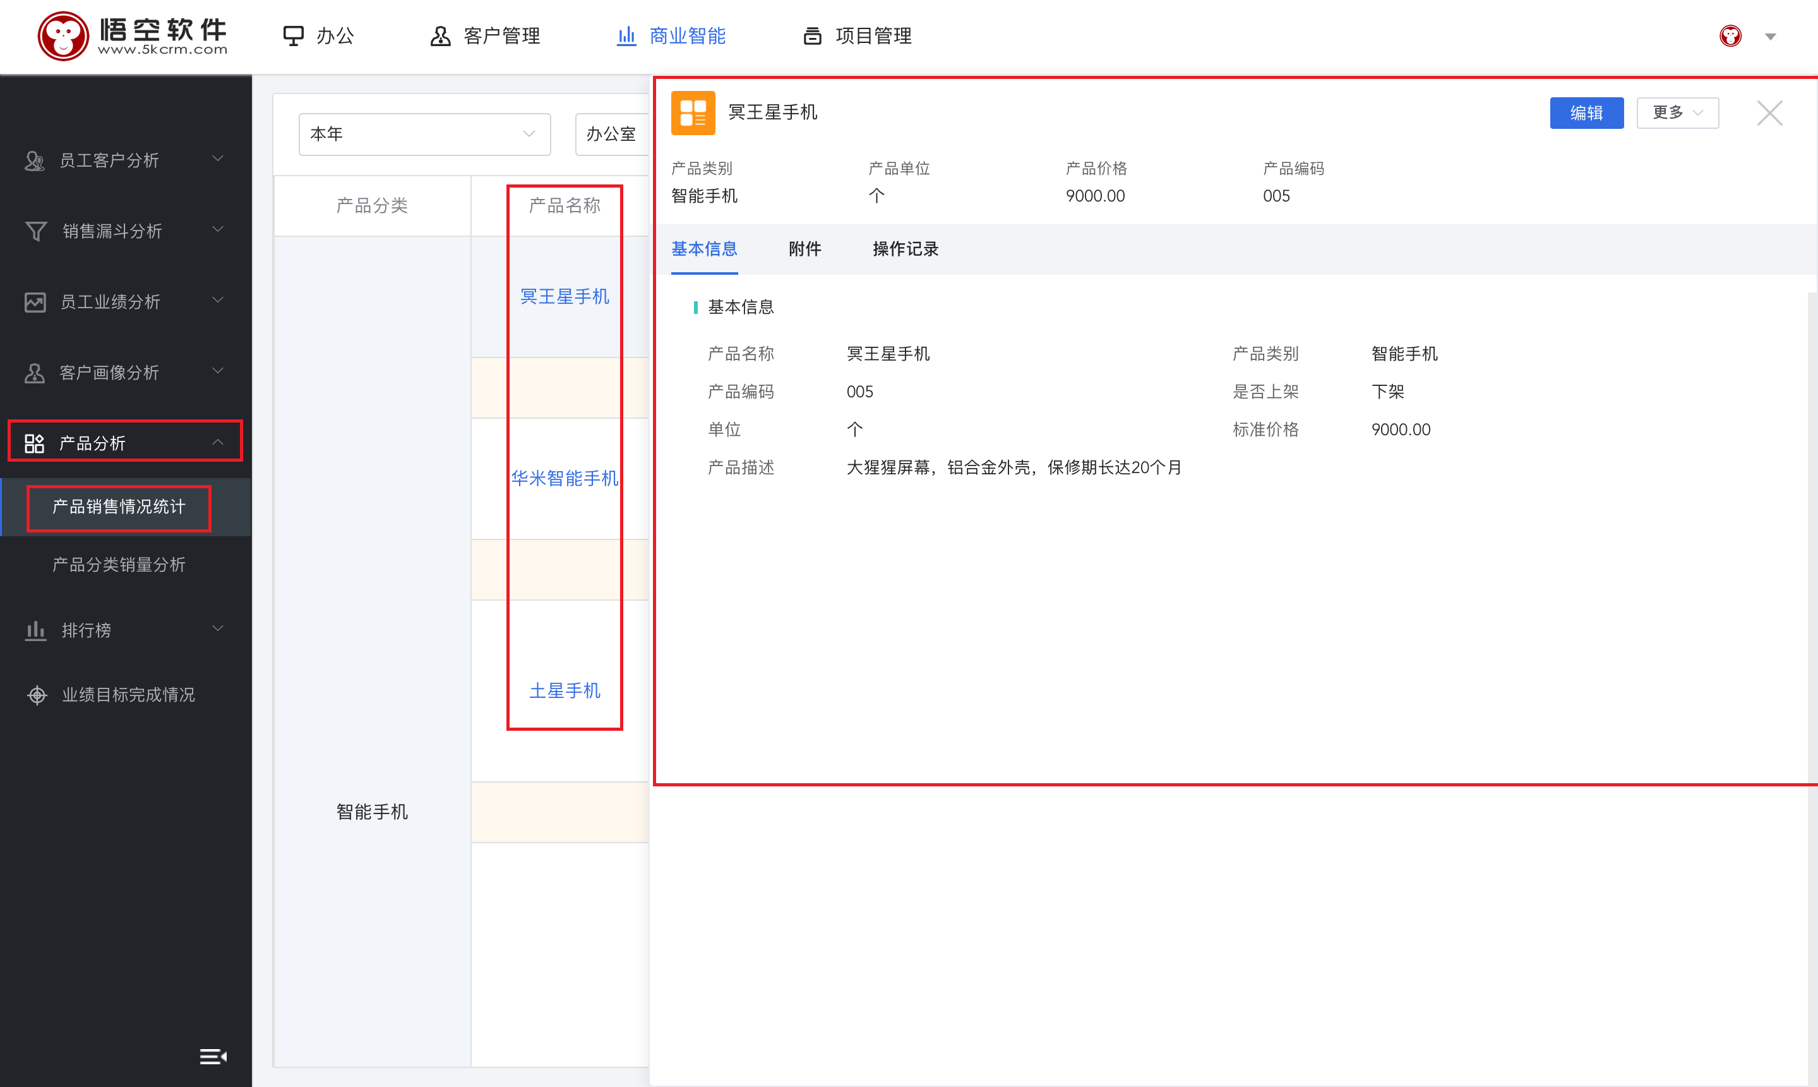The image size is (1818, 1087).
Task: Click the 销售漏斗分析 funnel icon
Action: (36, 231)
